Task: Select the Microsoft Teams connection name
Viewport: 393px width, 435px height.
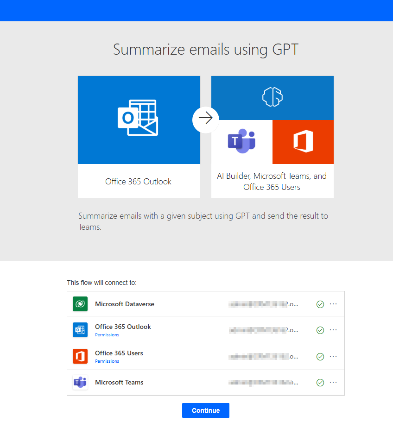Action: [120, 382]
